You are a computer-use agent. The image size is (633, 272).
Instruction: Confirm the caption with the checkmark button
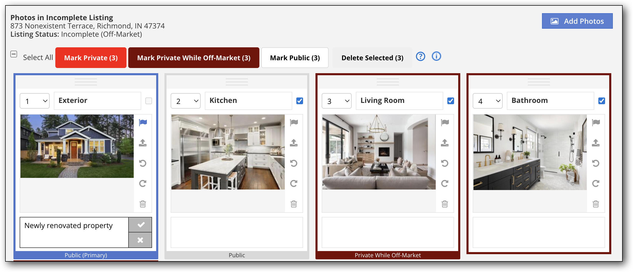(x=140, y=225)
